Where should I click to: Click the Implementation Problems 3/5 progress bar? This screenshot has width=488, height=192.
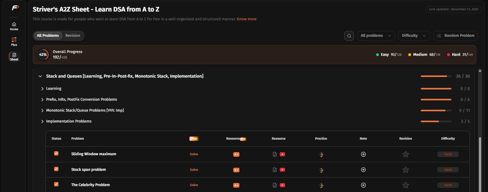(436, 121)
